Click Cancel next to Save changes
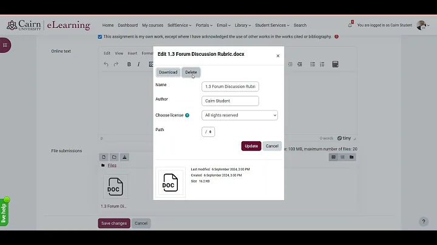Viewport: 437px width, 245px height. click(x=141, y=223)
